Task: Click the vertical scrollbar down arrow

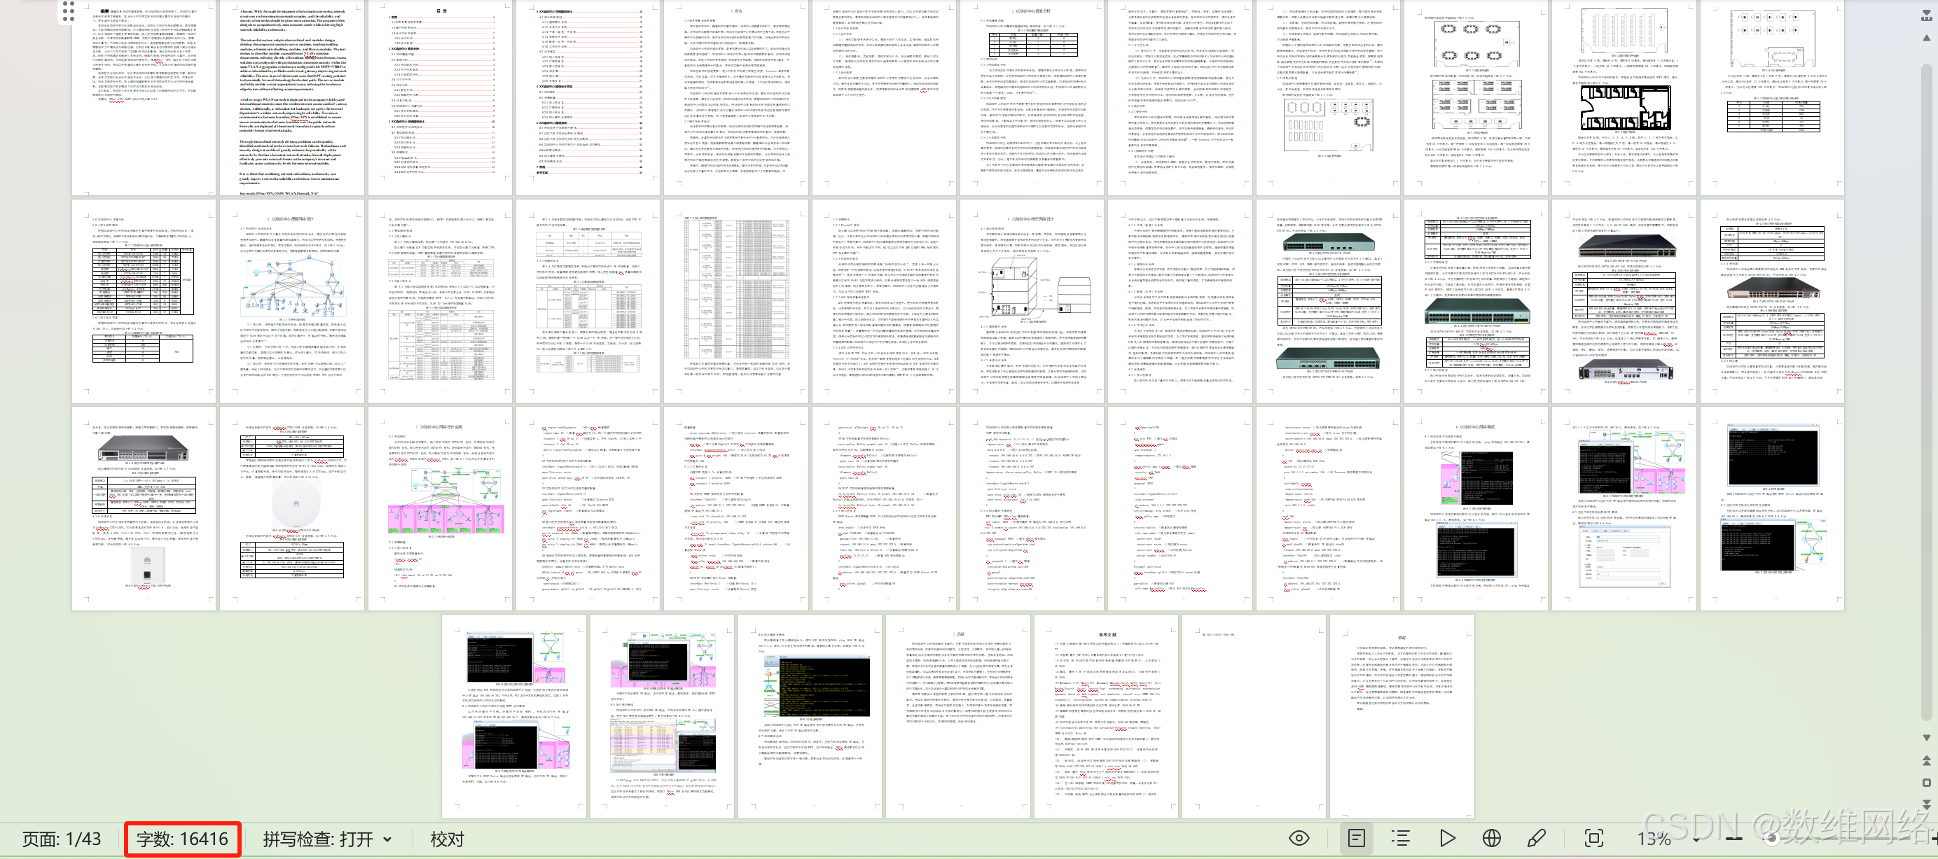Action: 1926,738
